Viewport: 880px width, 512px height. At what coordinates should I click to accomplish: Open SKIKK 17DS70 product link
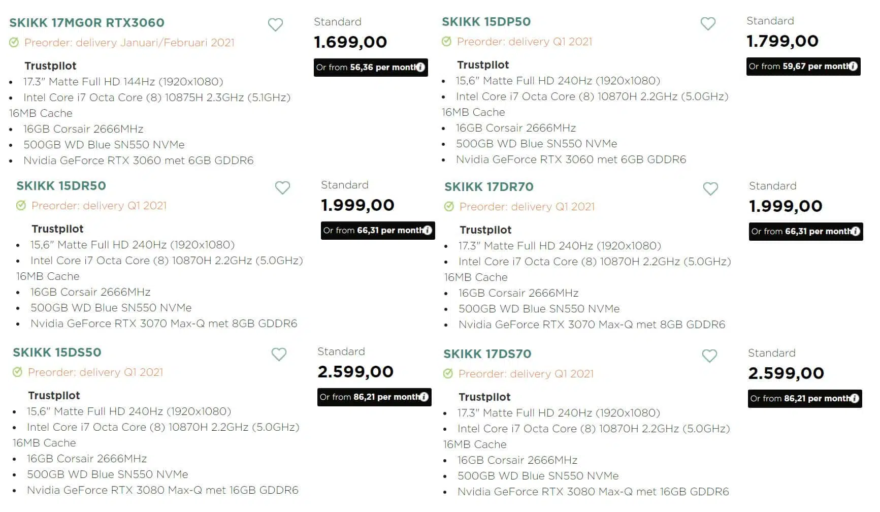pyautogui.click(x=487, y=354)
